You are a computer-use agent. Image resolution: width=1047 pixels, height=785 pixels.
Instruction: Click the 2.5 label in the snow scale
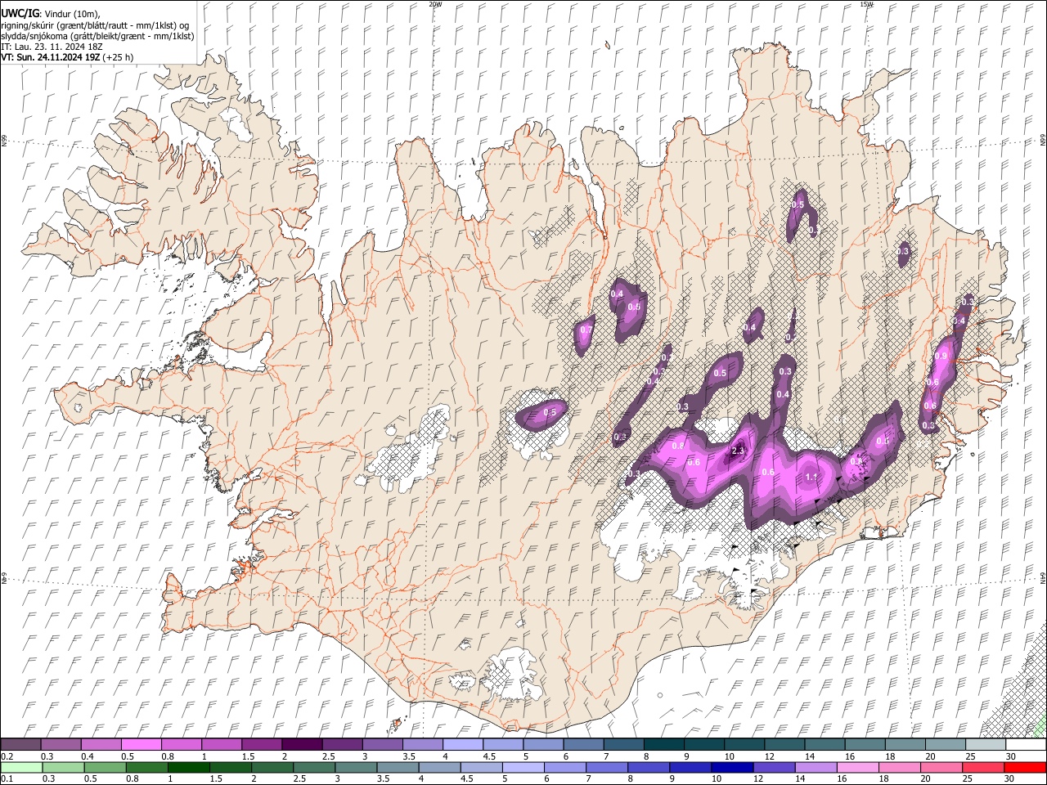(328, 756)
